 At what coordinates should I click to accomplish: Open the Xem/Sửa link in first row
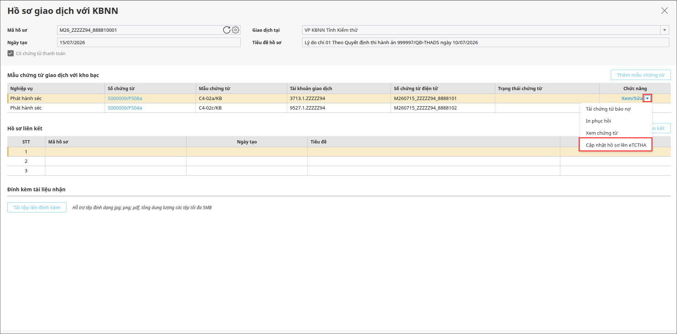[632, 98]
